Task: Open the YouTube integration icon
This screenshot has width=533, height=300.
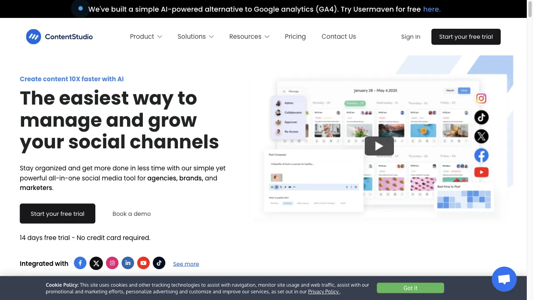Action: coord(143,263)
